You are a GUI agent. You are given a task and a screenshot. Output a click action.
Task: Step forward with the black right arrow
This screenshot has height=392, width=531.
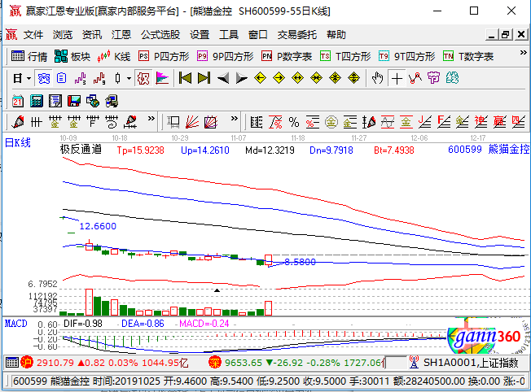click(x=241, y=78)
